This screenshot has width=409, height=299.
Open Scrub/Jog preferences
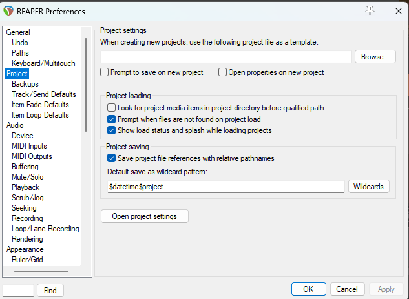coord(28,198)
